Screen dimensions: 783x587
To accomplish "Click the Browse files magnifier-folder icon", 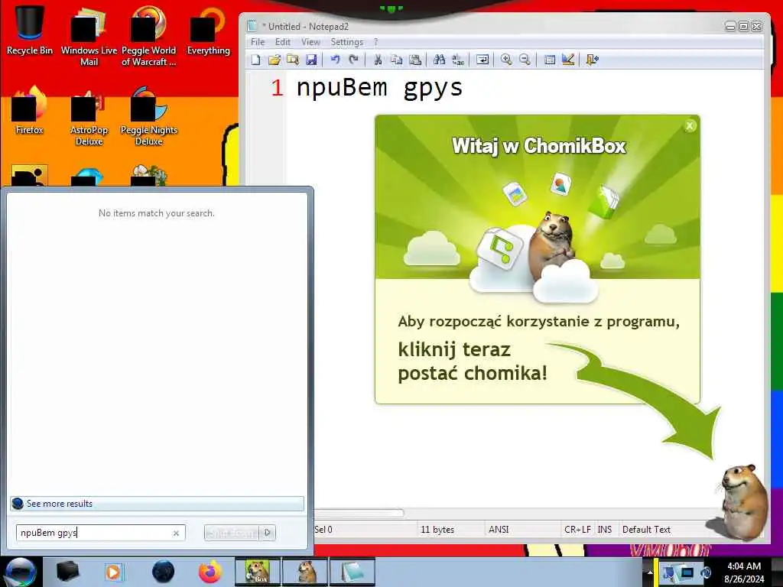I will [293, 60].
